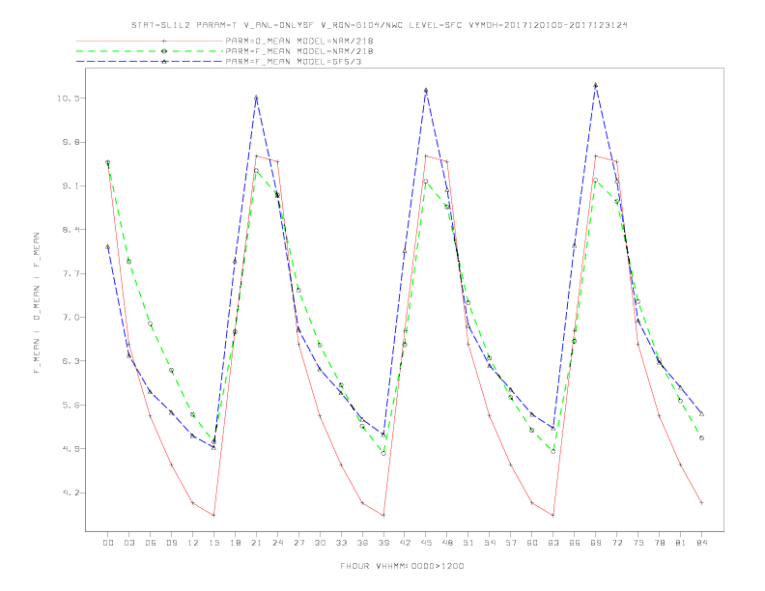The width and height of the screenshot is (765, 591).
Task: Click y-axis tick label 5.6
Action: (x=71, y=406)
